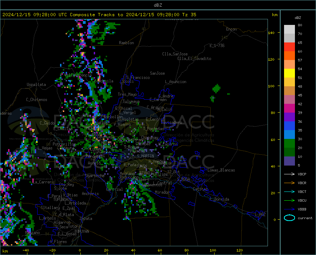Click the 'Tulumaya' map label
The height and width of the screenshot is (255, 316).
coord(131,101)
